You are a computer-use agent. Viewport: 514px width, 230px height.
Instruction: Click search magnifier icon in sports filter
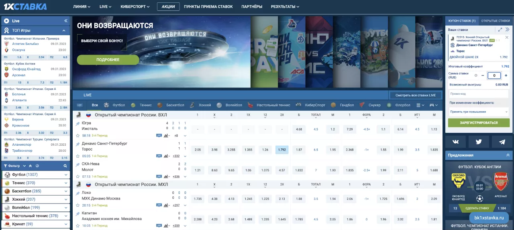coord(65,166)
